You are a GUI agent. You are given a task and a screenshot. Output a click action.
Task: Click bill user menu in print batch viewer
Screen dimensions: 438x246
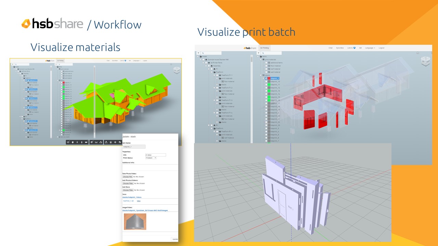[360, 48]
